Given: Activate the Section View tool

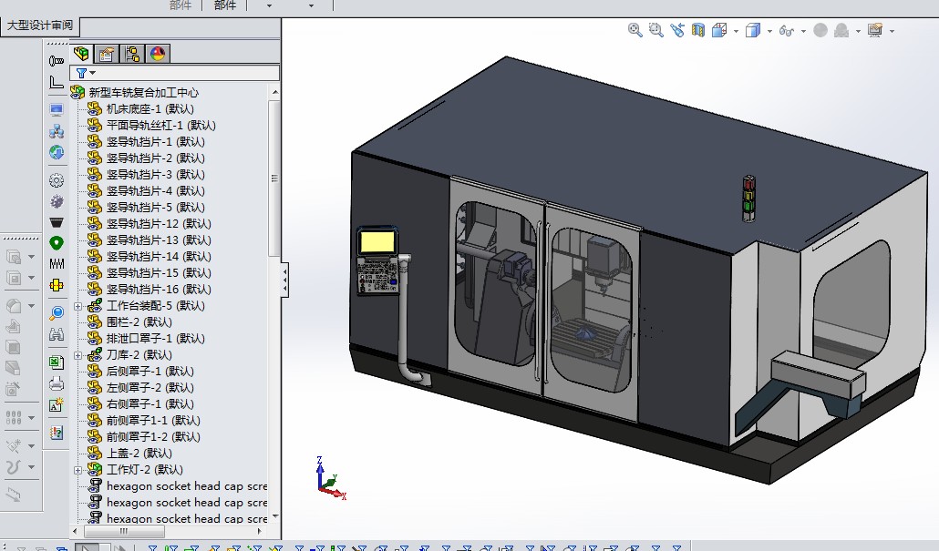Looking at the screenshot, I should pyautogui.click(x=698, y=30).
